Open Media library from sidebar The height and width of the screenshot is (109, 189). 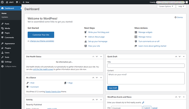[7, 28]
